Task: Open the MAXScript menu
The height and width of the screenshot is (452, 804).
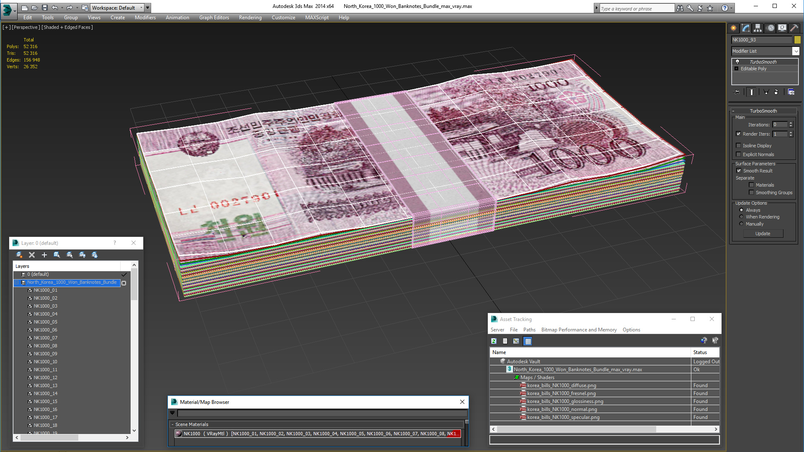Action: tap(317, 18)
